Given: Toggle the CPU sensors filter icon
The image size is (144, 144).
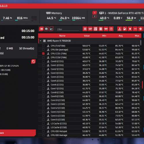Looking at the screenshot, I should click(85, 29).
